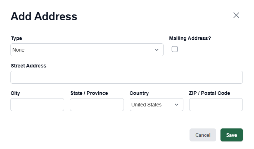254x149 pixels.
Task: Focus the State / Province input box
Action: [x=97, y=105]
